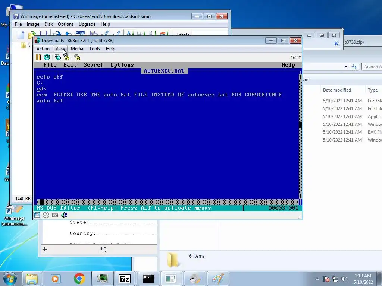Select WinImage shortcut on desktop
The width and height of the screenshot is (382, 286).
[x=14, y=215]
